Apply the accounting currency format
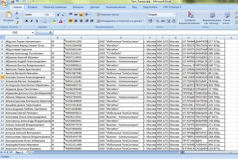238x159 pixels. coord(150,21)
